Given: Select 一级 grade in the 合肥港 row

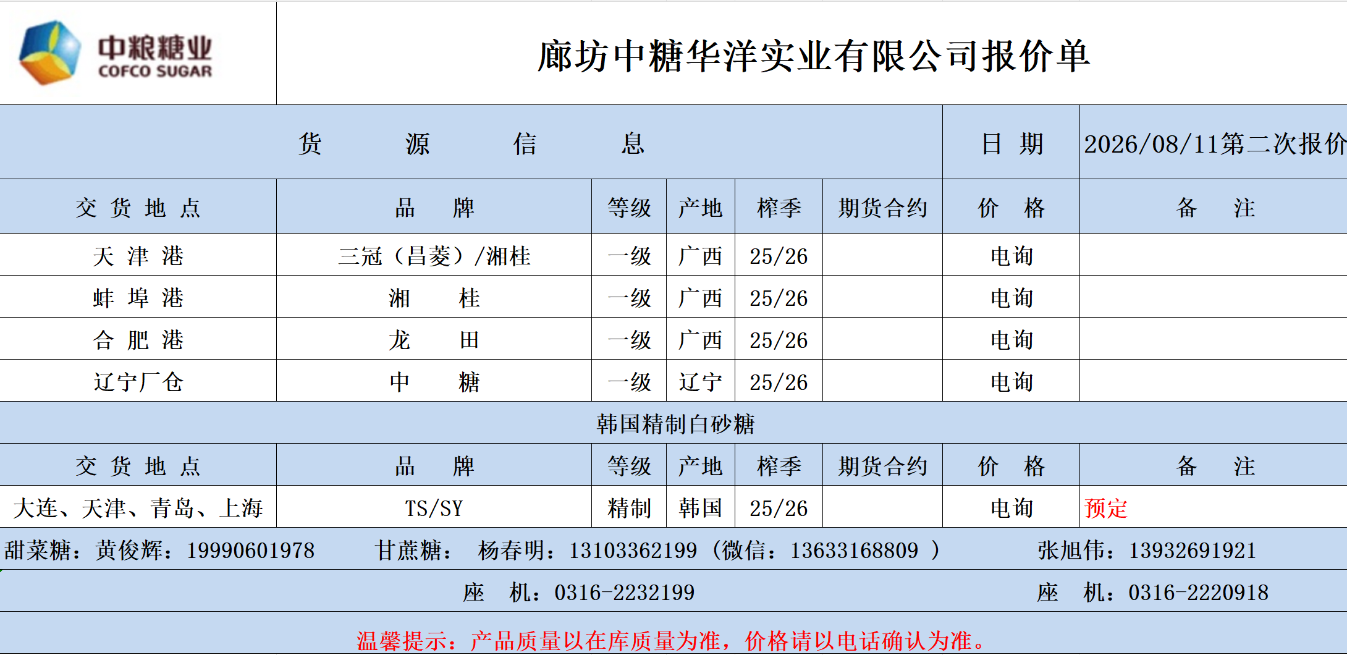Looking at the screenshot, I should click(629, 340).
